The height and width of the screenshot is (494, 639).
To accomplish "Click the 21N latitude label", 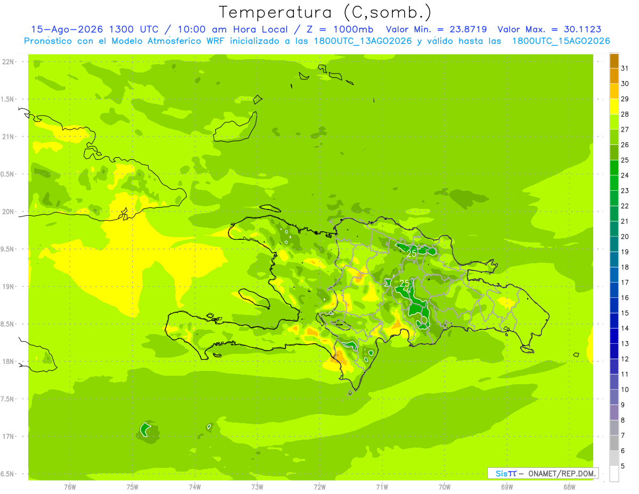I will [x=9, y=137].
